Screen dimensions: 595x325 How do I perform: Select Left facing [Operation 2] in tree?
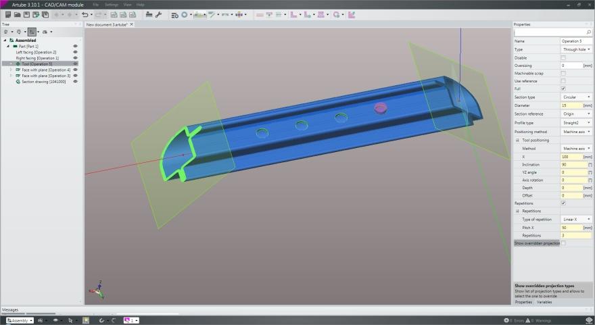[x=36, y=52]
